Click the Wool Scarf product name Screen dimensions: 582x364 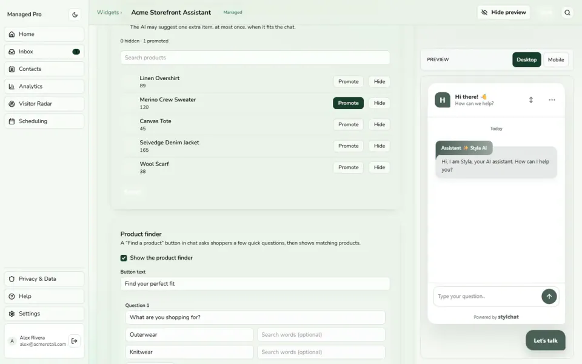[x=155, y=164]
